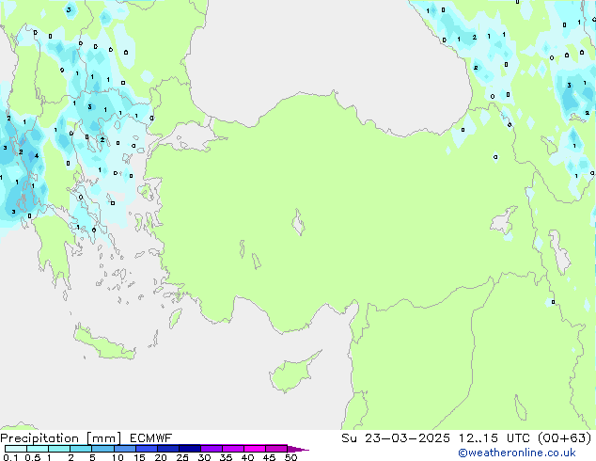Screen dimensions: 596x461
Task: Click the '0.1' legend scale label
Action: tap(10, 457)
